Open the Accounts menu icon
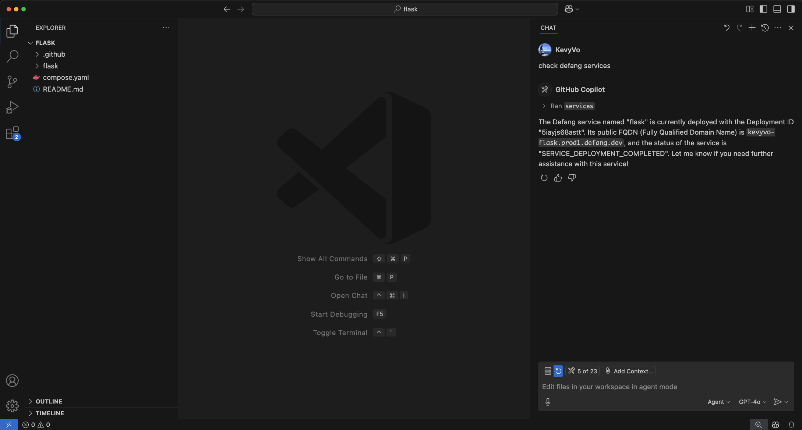The width and height of the screenshot is (802, 430). [x=12, y=381]
